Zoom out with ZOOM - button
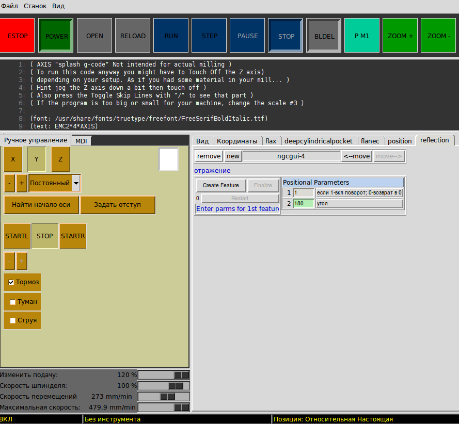 (438, 36)
